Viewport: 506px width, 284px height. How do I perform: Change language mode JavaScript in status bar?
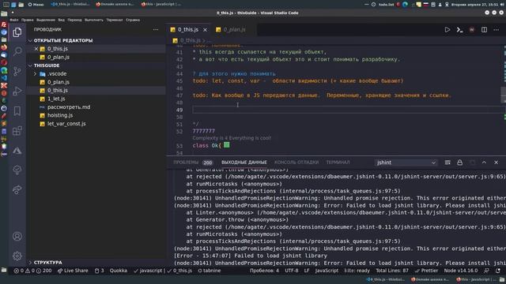(327, 271)
